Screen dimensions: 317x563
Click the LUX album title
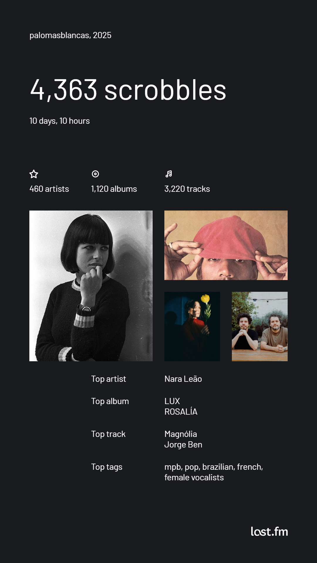tap(172, 401)
